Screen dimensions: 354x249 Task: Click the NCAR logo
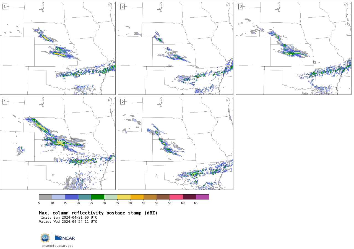(x=65, y=238)
